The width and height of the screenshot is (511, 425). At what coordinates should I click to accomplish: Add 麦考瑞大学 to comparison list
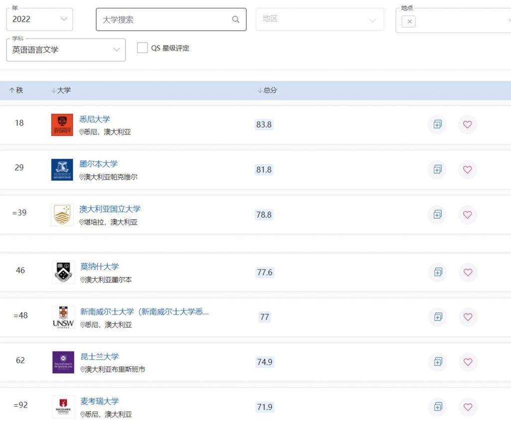pyautogui.click(x=438, y=407)
